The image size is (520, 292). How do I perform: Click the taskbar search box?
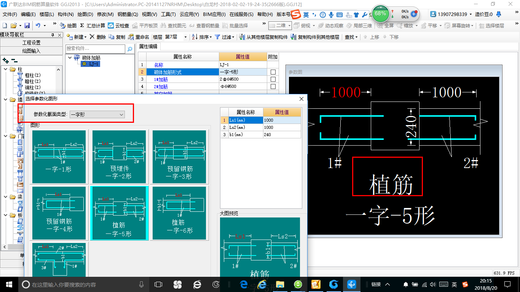tap(83, 284)
